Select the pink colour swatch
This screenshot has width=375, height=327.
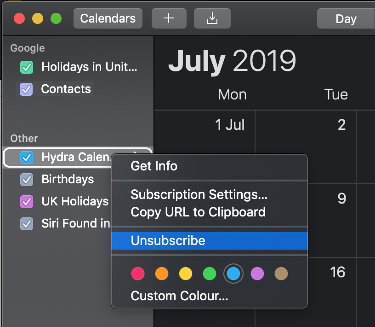click(x=138, y=274)
